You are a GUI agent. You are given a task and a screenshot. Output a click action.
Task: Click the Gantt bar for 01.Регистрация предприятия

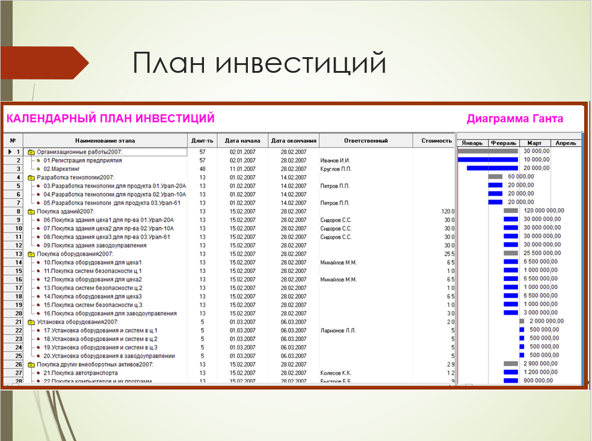(x=488, y=159)
